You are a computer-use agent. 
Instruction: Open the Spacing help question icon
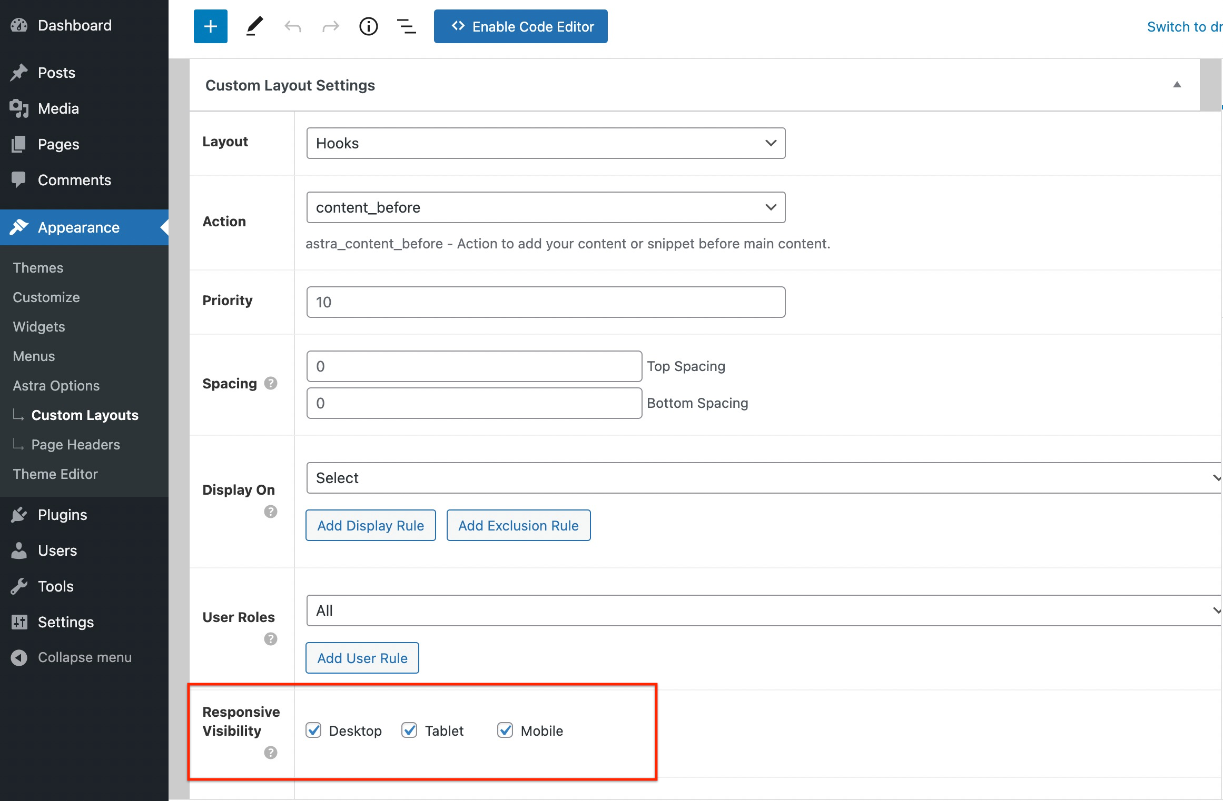[271, 383]
